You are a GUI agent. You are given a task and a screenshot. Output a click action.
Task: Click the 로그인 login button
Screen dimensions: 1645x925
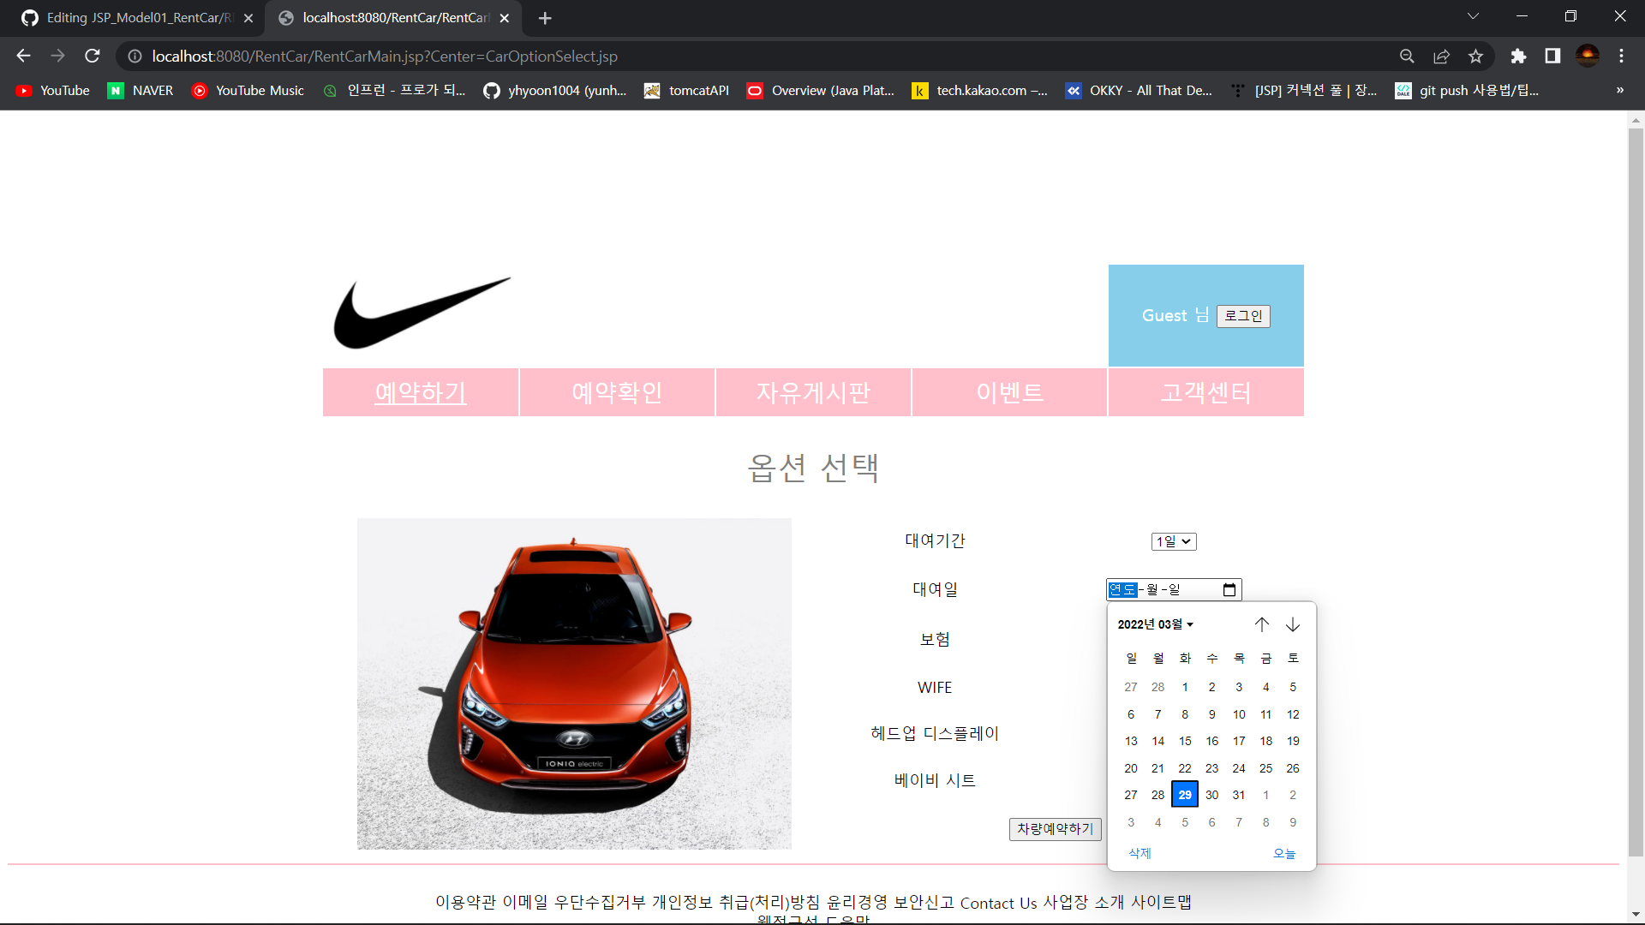(x=1243, y=316)
